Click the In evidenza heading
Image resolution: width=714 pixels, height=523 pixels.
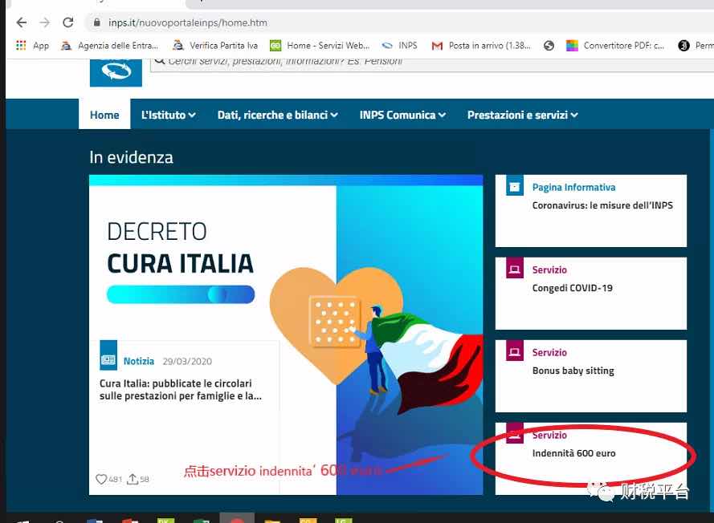tap(131, 157)
